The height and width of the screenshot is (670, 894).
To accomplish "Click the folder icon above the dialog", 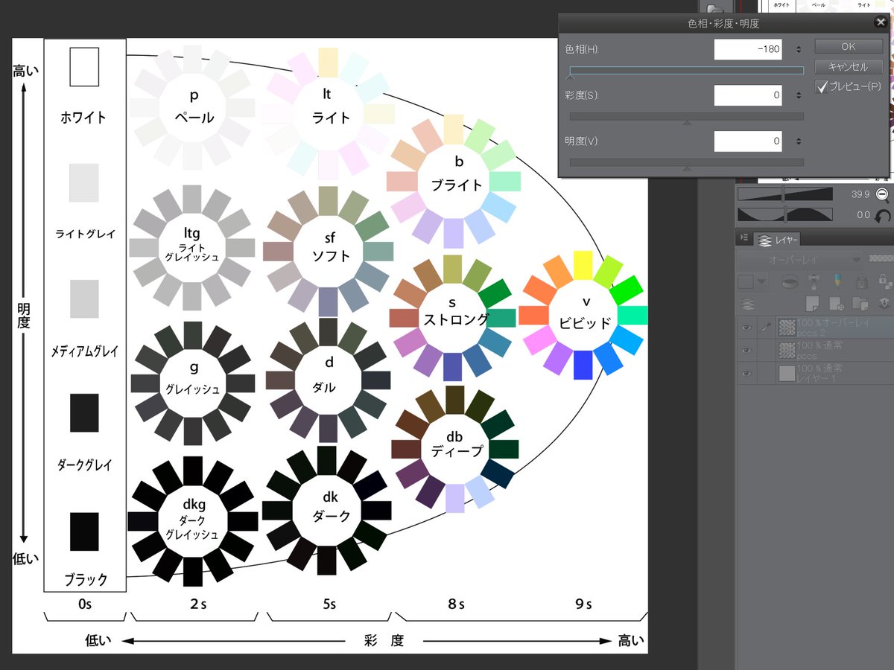I will pyautogui.click(x=717, y=7).
